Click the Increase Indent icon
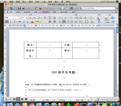Viewport: 121px width, 106px height. click(81, 18)
